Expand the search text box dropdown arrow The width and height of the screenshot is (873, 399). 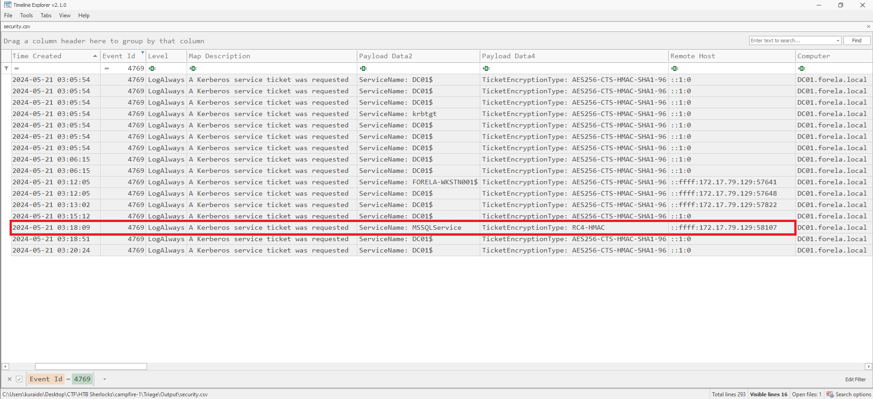pos(837,41)
